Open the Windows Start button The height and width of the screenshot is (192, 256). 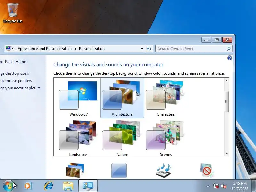coord(8,186)
